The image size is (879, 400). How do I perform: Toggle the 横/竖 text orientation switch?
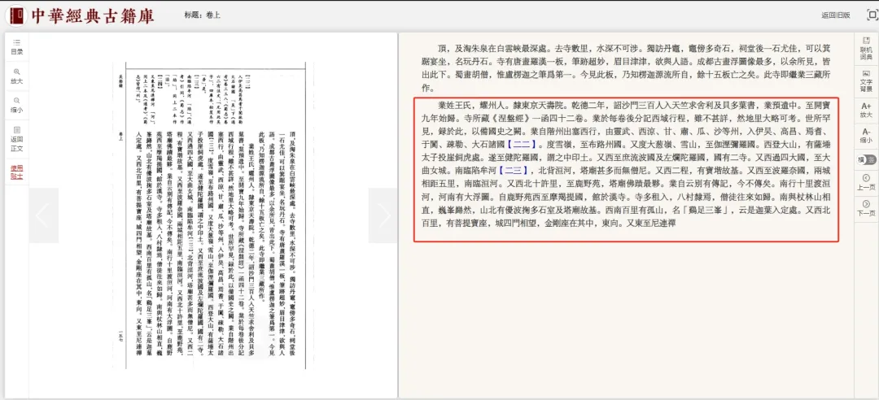(x=866, y=159)
